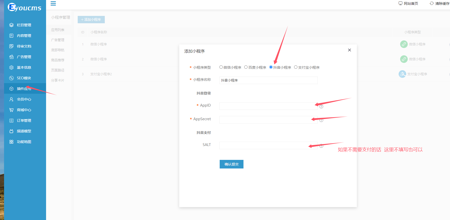The width and height of the screenshot is (450, 220).
Task: Open 订单管理 in the sidebar
Action: (x=25, y=120)
